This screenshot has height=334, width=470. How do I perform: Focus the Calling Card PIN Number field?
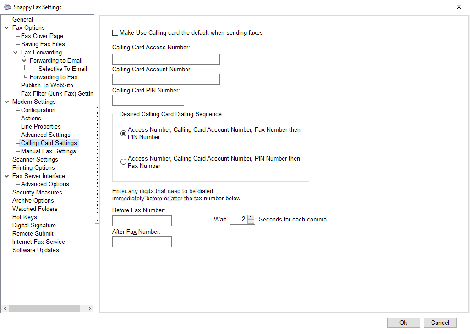coord(148,100)
